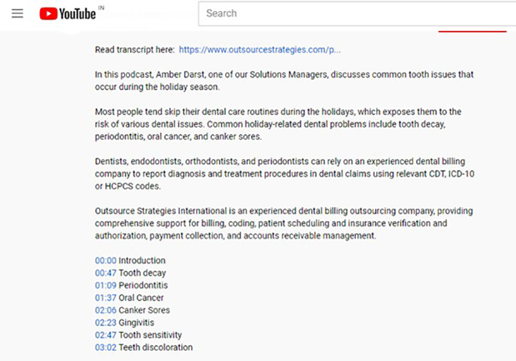Screen dimensions: 516x361
Task: Open the hamburger guide menu
Action: [17, 14]
